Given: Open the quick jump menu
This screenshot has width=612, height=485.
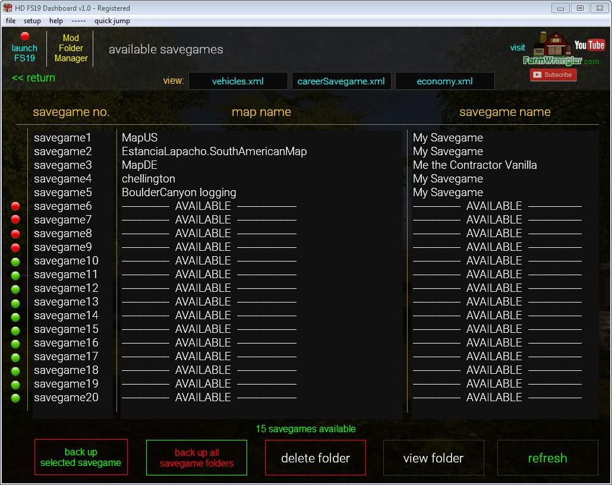Looking at the screenshot, I should 112,21.
